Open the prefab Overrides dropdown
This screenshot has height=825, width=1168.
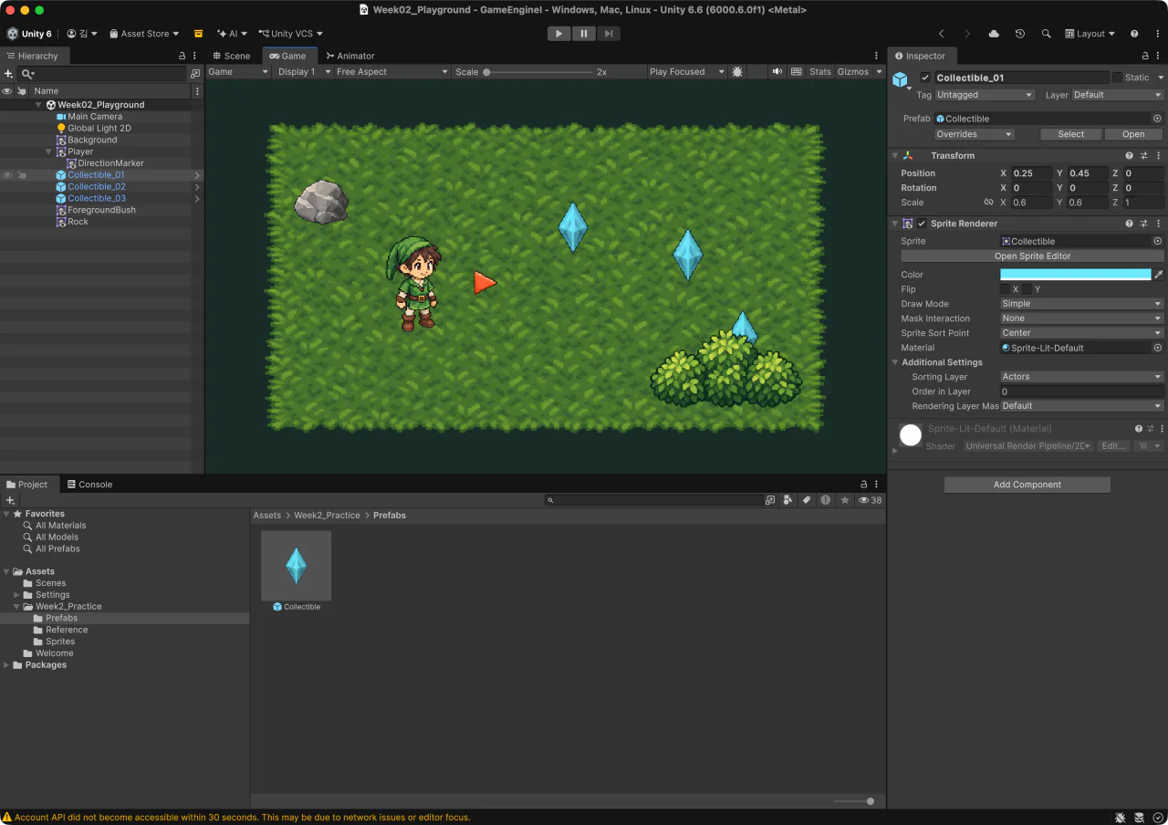pos(975,134)
